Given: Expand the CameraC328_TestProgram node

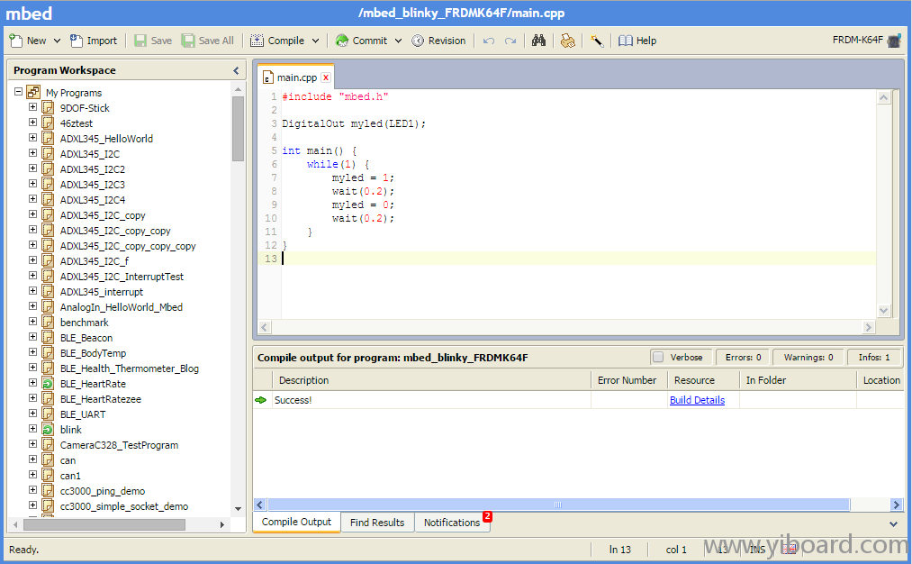Looking at the screenshot, I should point(32,443).
